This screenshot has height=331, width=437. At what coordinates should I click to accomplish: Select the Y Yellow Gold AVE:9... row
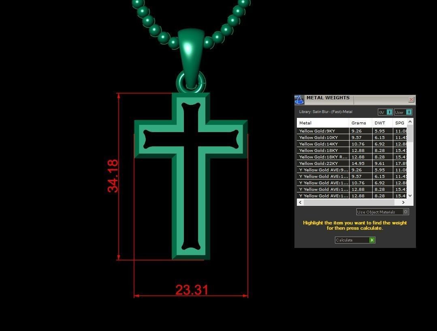352,170
